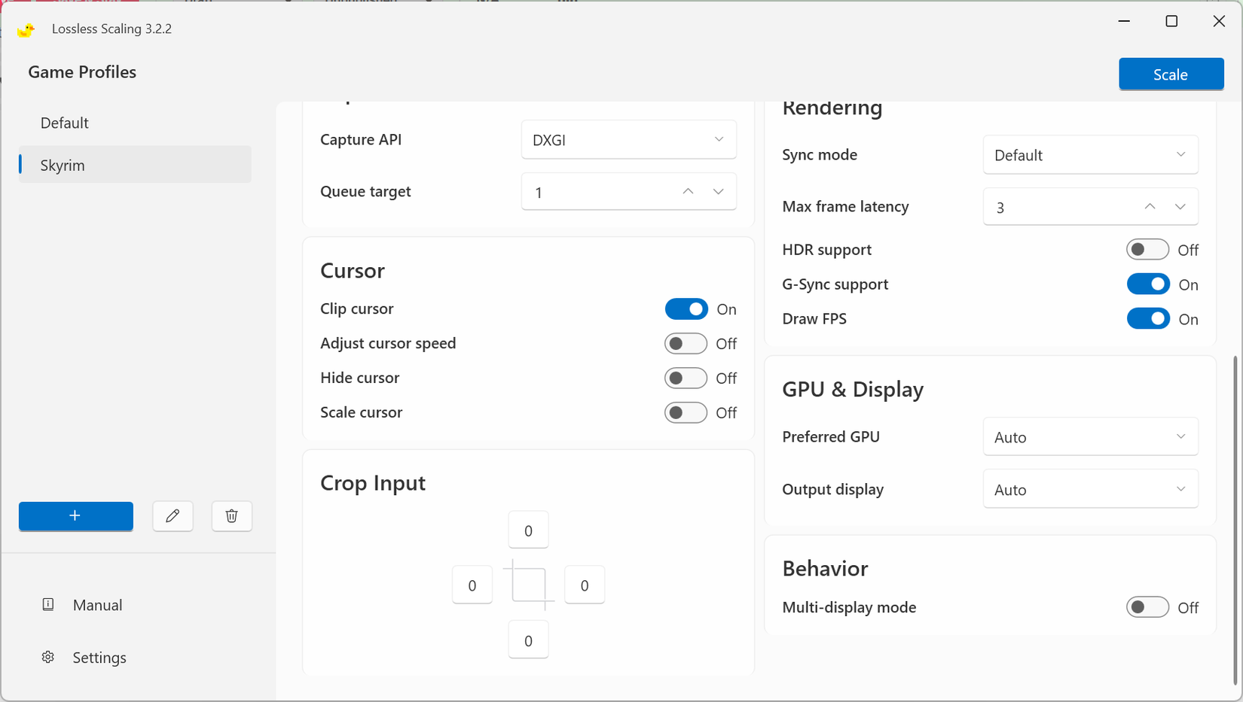Open profile editing with the pencil icon
1243x702 pixels.
(173, 516)
